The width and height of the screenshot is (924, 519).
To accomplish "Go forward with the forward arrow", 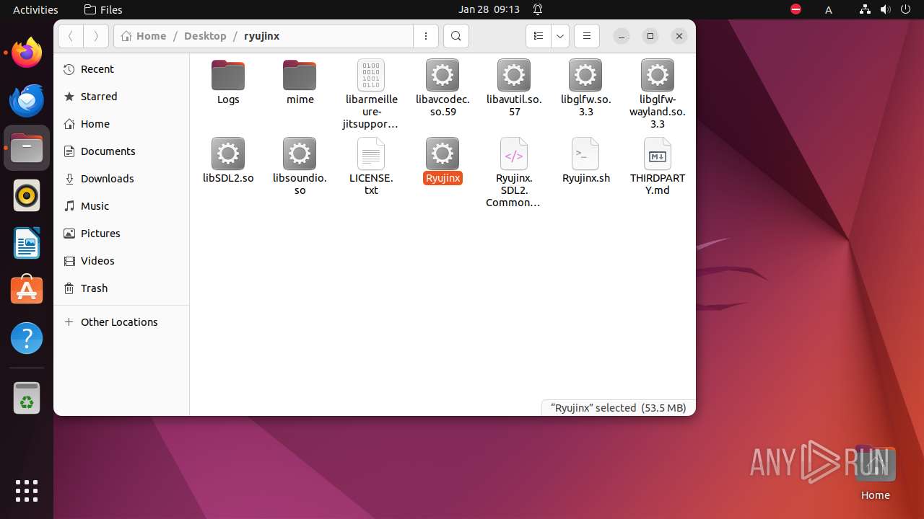I will click(96, 36).
